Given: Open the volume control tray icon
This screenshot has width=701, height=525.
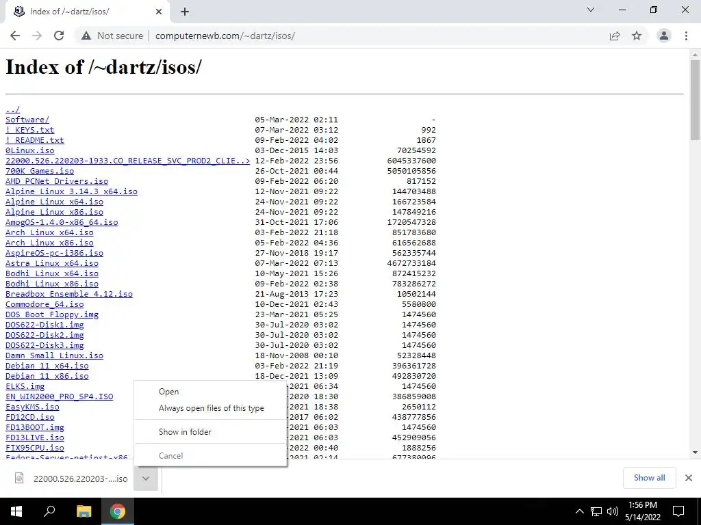Looking at the screenshot, I should (x=613, y=511).
